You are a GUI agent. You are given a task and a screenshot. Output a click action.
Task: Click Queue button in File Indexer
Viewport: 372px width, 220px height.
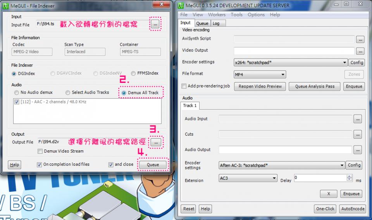coord(153,165)
